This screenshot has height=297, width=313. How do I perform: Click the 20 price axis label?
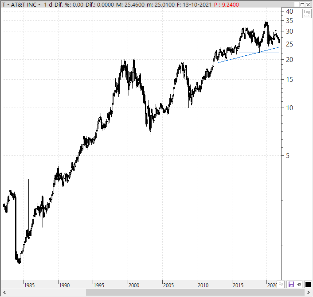[290, 60]
